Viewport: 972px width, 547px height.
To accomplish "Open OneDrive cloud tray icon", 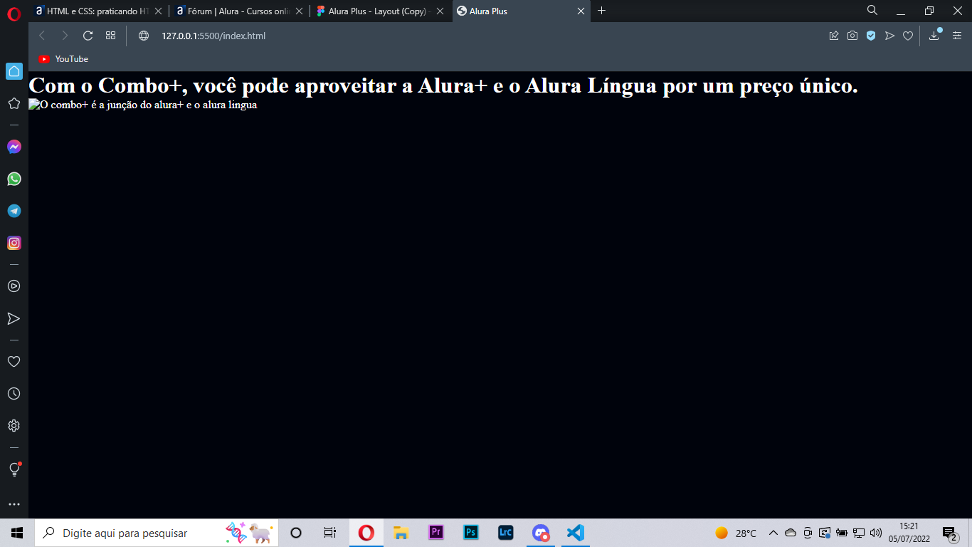I will (791, 533).
